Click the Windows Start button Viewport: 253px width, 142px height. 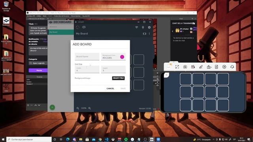tap(3, 139)
